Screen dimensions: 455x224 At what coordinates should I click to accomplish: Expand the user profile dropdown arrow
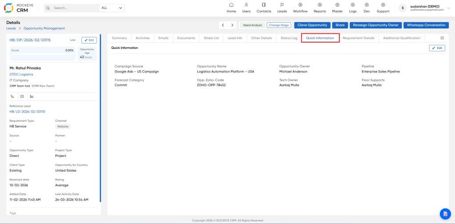pos(450,8)
